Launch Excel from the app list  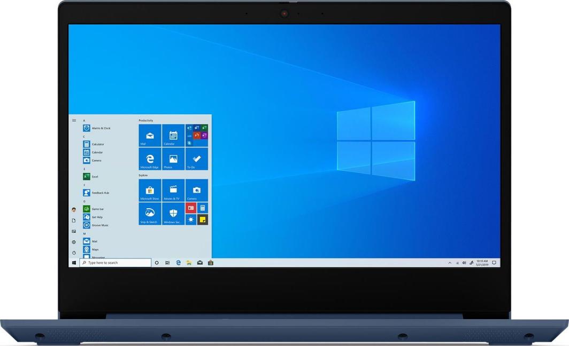[x=91, y=176]
